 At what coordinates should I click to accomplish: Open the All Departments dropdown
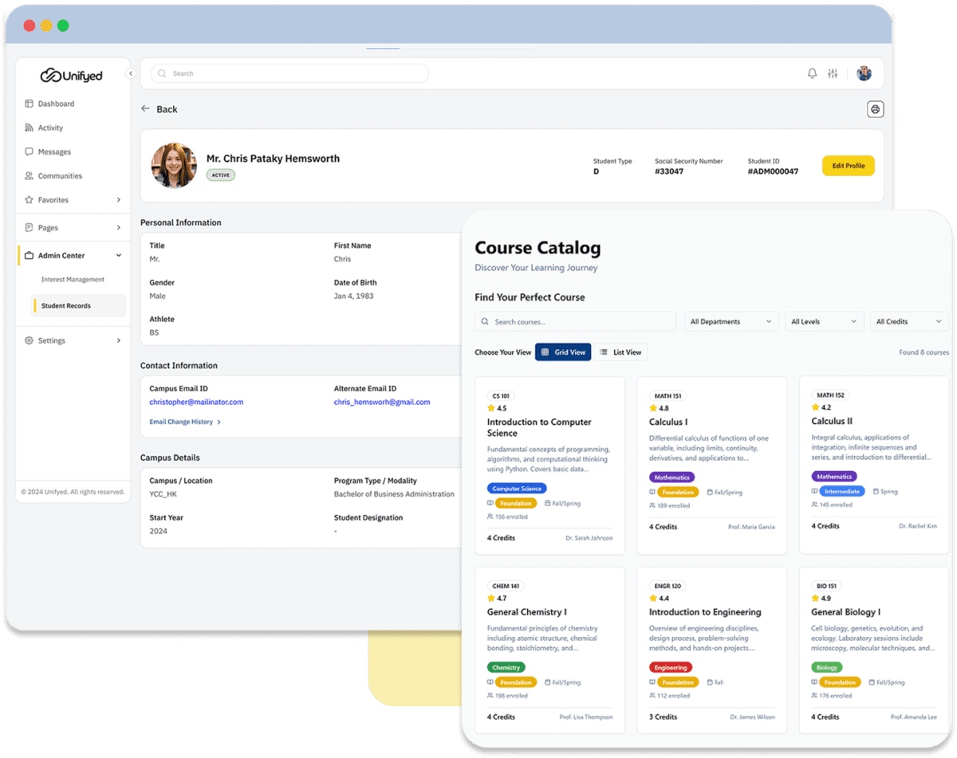pos(731,321)
